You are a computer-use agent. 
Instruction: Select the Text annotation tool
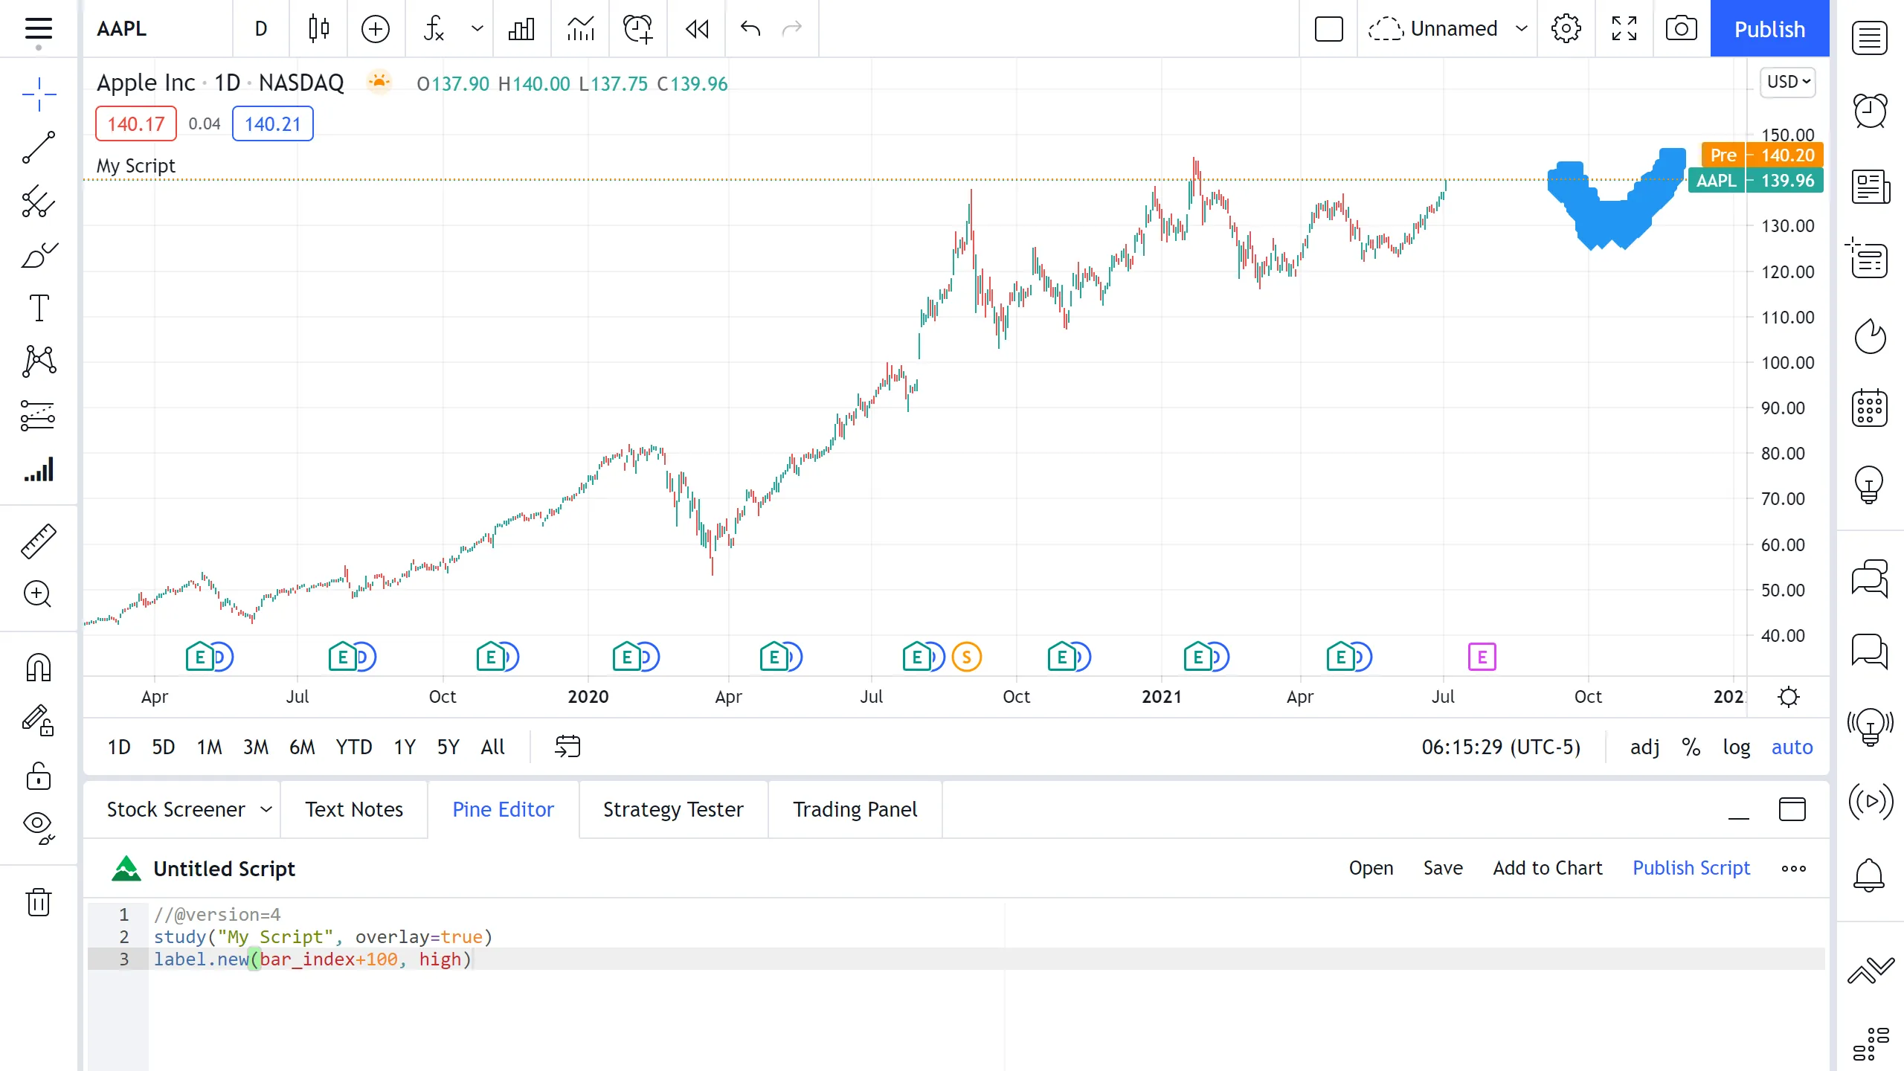pyautogui.click(x=39, y=308)
